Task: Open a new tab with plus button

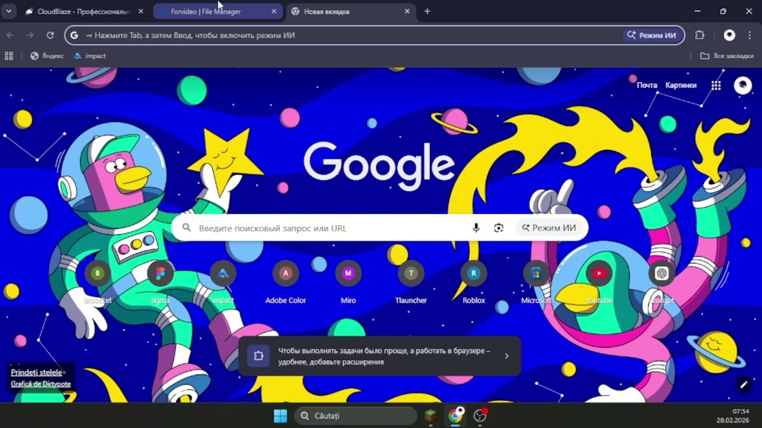Action: [x=427, y=11]
